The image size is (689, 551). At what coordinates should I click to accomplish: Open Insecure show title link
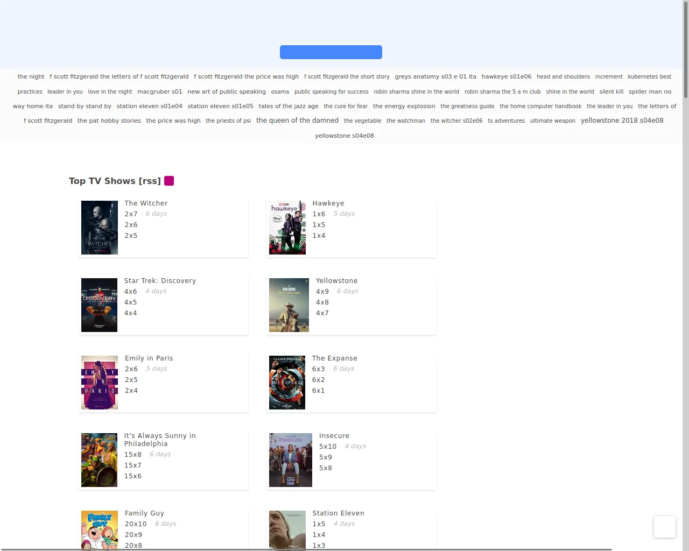(334, 436)
